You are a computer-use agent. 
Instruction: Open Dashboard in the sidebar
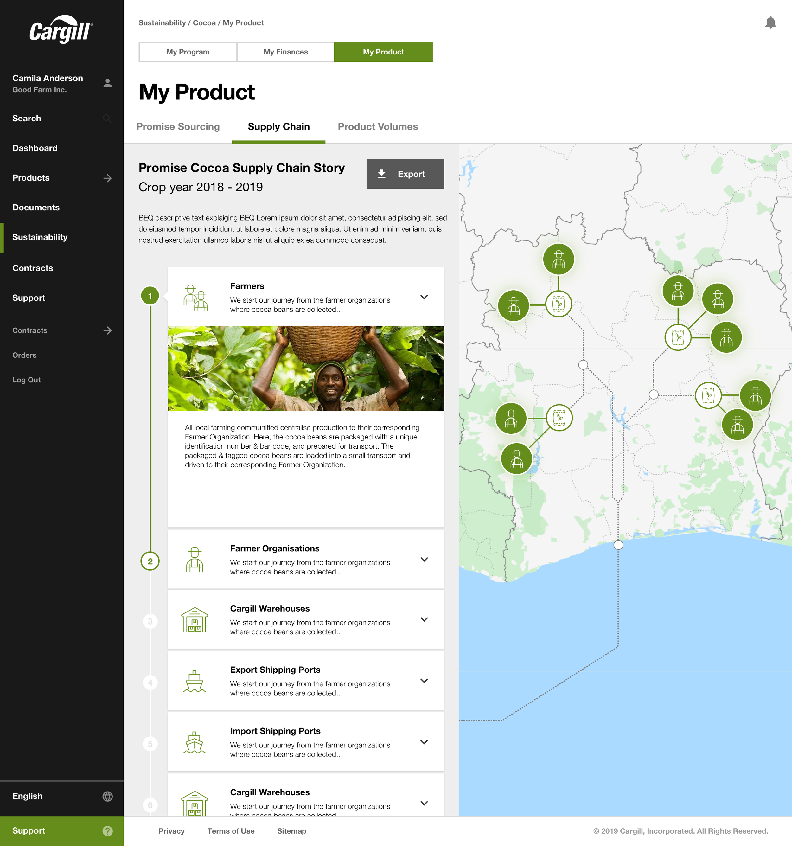(35, 148)
